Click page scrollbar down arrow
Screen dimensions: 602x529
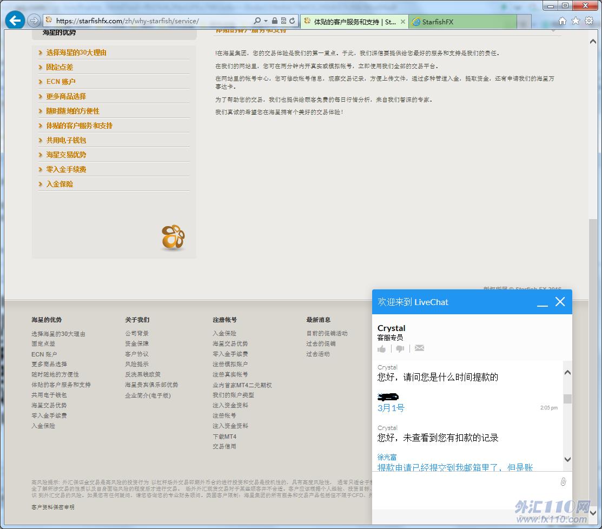click(593, 512)
